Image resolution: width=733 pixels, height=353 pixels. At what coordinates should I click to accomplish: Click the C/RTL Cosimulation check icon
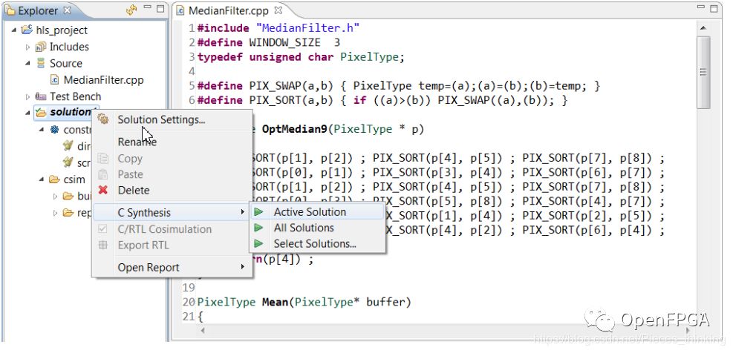pos(102,229)
